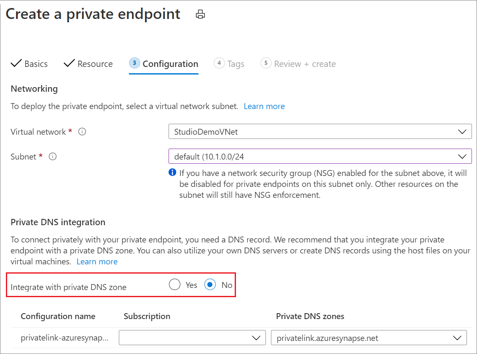Open the Subnet dropdown

pos(462,156)
